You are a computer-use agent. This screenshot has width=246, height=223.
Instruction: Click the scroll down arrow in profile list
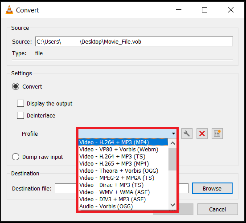pyautogui.click(x=172, y=205)
